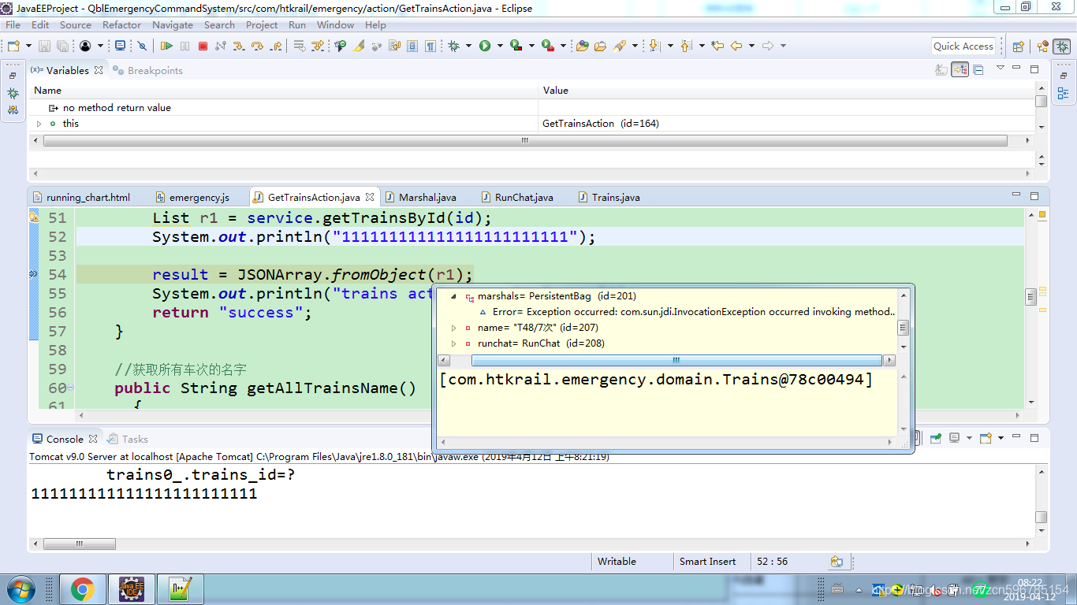Open the Back history dropdown arrow
Viewport: 1077px width, 605px height.
coord(751,46)
